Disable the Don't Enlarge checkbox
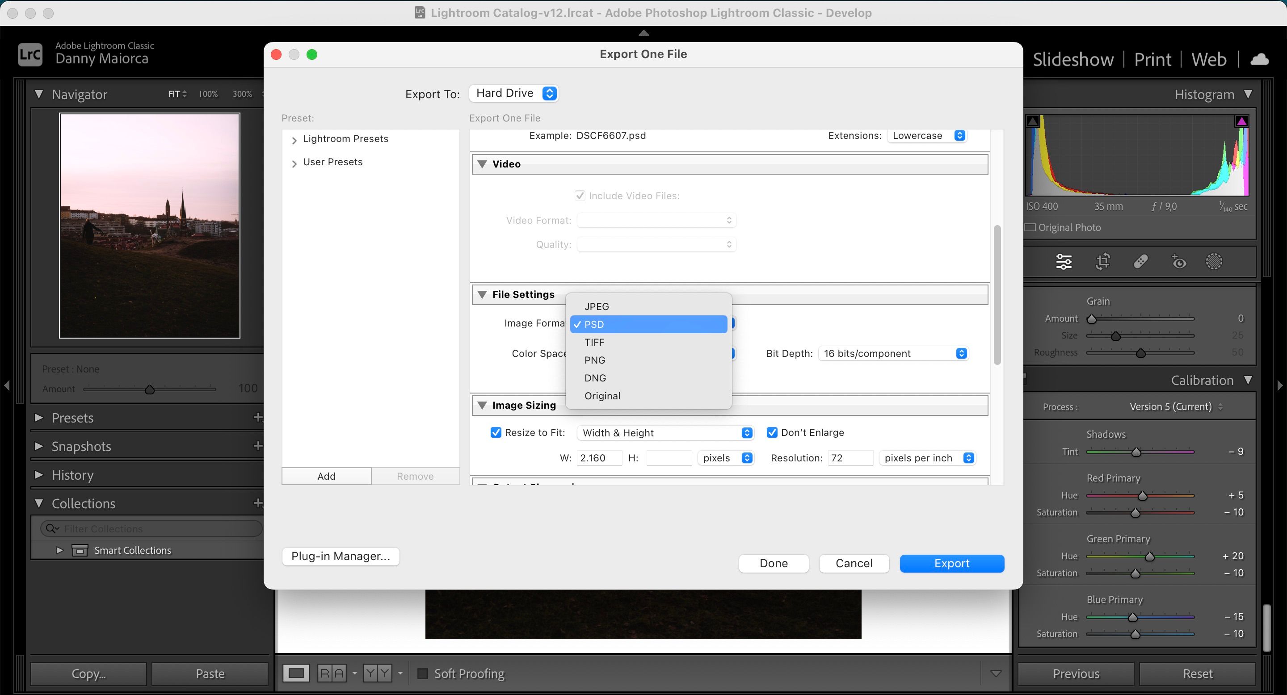Viewport: 1287px width, 695px height. pos(772,432)
